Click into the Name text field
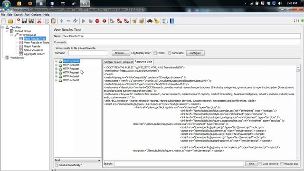Image resolution: width=304 pixels, height=171 pixels. pos(181,36)
